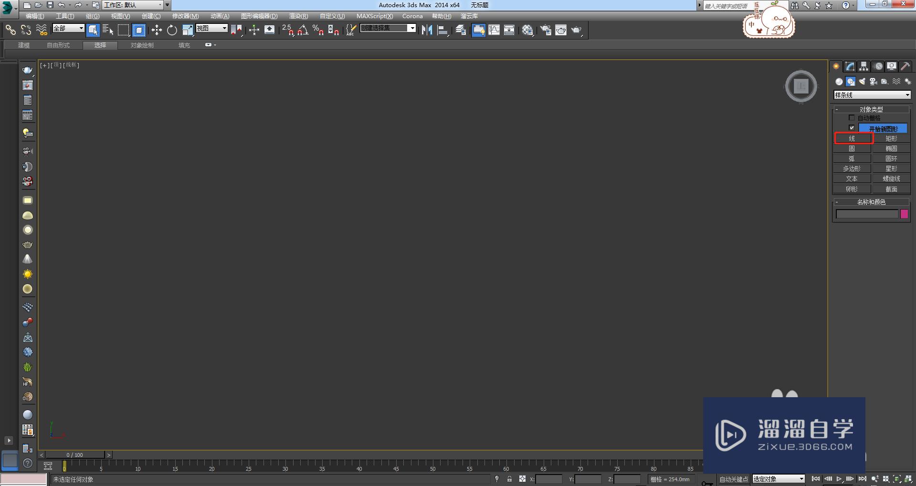Open the 工作区: 默认 workspace dropdown
Screen dimensions: 916x486
[x=133, y=5]
